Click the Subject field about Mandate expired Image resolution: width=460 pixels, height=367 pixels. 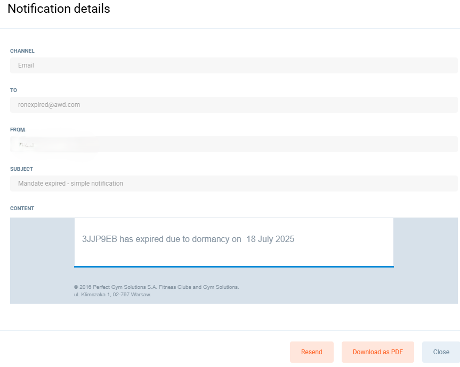[x=233, y=183]
